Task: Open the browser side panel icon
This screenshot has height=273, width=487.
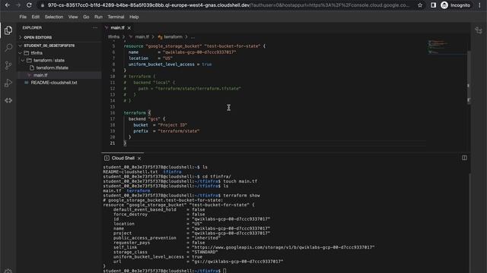Action: tap(433, 5)
